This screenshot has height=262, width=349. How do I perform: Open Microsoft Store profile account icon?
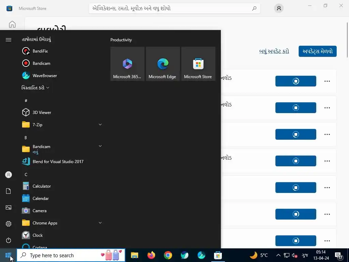tap(279, 9)
